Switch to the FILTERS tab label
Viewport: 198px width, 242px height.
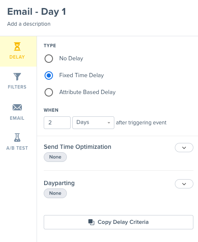point(17,87)
